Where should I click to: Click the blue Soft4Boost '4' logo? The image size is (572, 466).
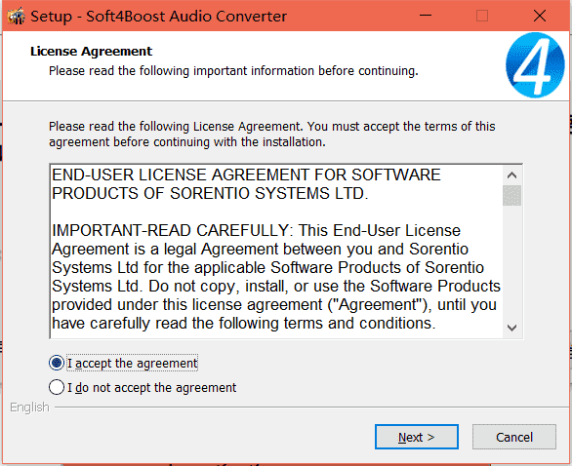point(535,65)
